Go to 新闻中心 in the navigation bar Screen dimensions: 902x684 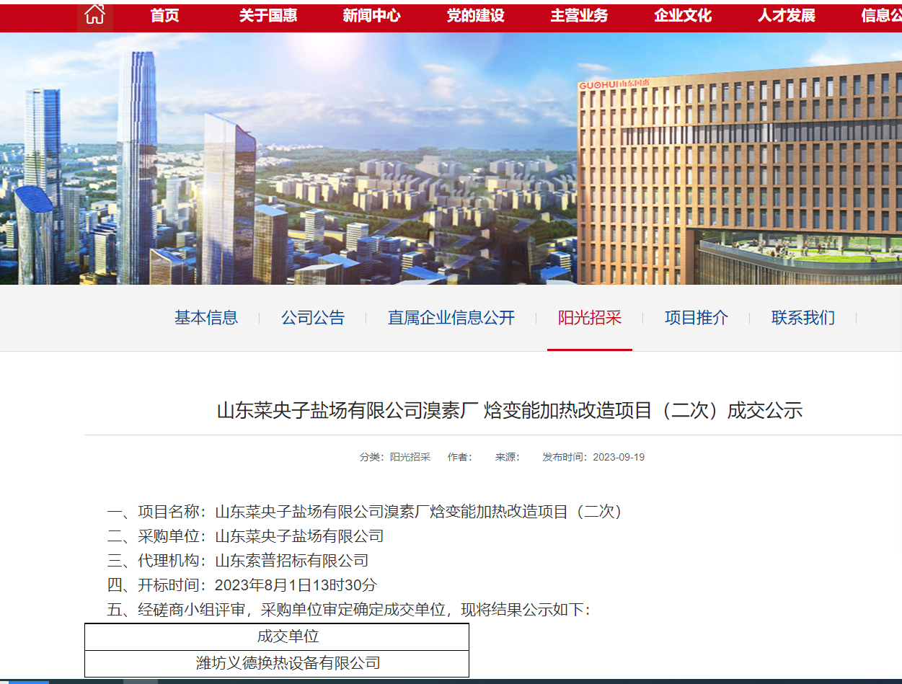click(x=372, y=16)
